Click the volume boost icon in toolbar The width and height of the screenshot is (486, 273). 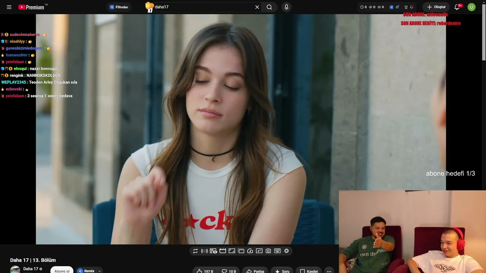tap(204, 251)
